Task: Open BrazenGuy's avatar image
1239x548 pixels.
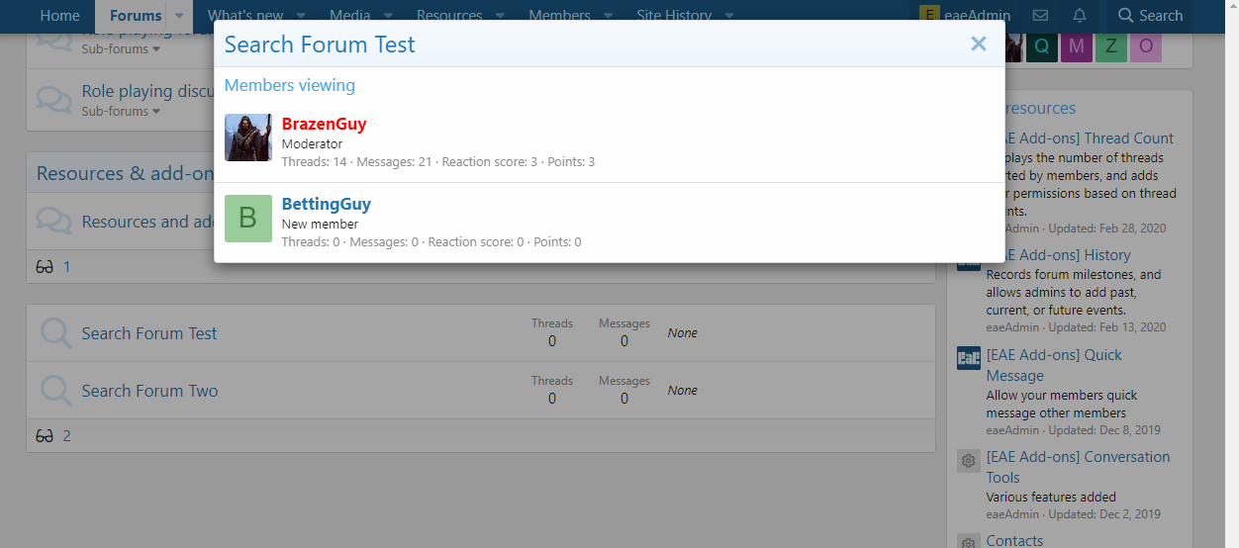Action: (248, 137)
